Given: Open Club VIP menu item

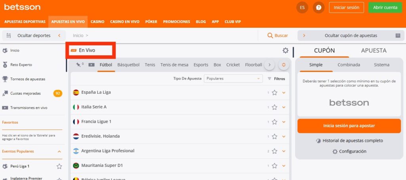Looking at the screenshot, I should [233, 22].
